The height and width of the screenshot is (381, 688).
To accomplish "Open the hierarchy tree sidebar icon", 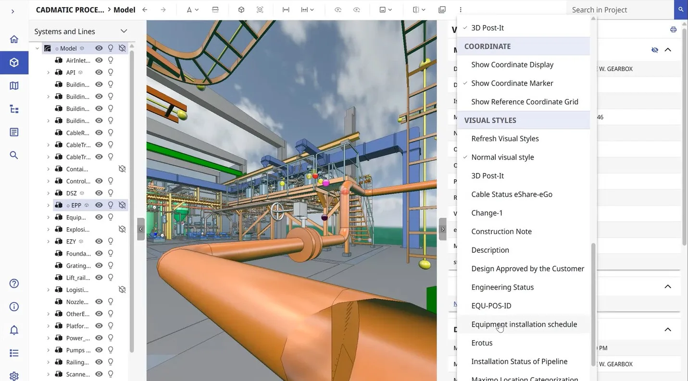I will click(14, 109).
